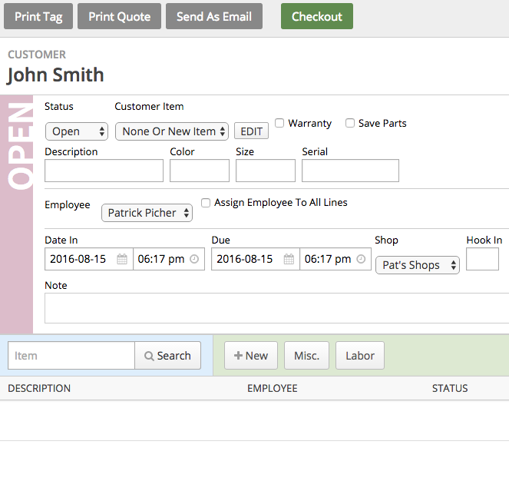
Task: Open the Date In calendar picker icon
Action: (x=122, y=259)
